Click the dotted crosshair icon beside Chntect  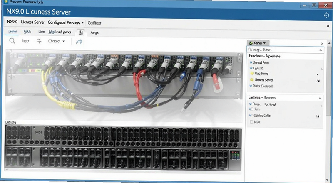coord(39,41)
